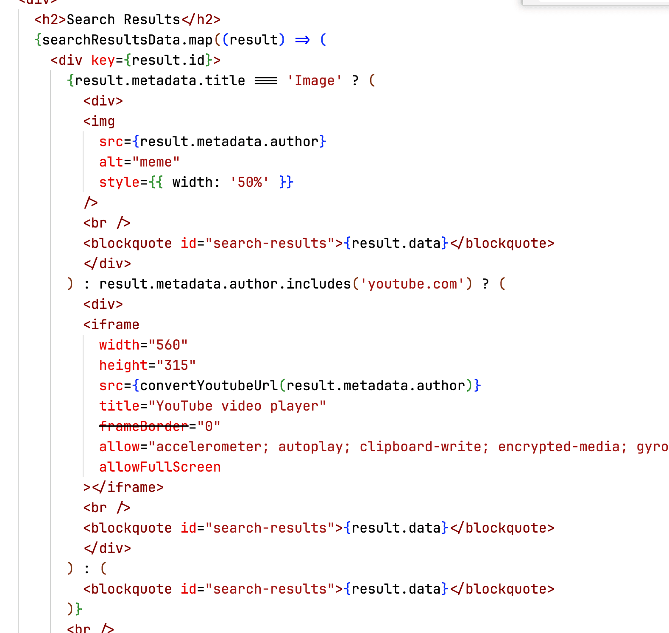Image resolution: width=669 pixels, height=633 pixels.
Task: Click the allow attribute with accelerometer
Action: [120, 447]
